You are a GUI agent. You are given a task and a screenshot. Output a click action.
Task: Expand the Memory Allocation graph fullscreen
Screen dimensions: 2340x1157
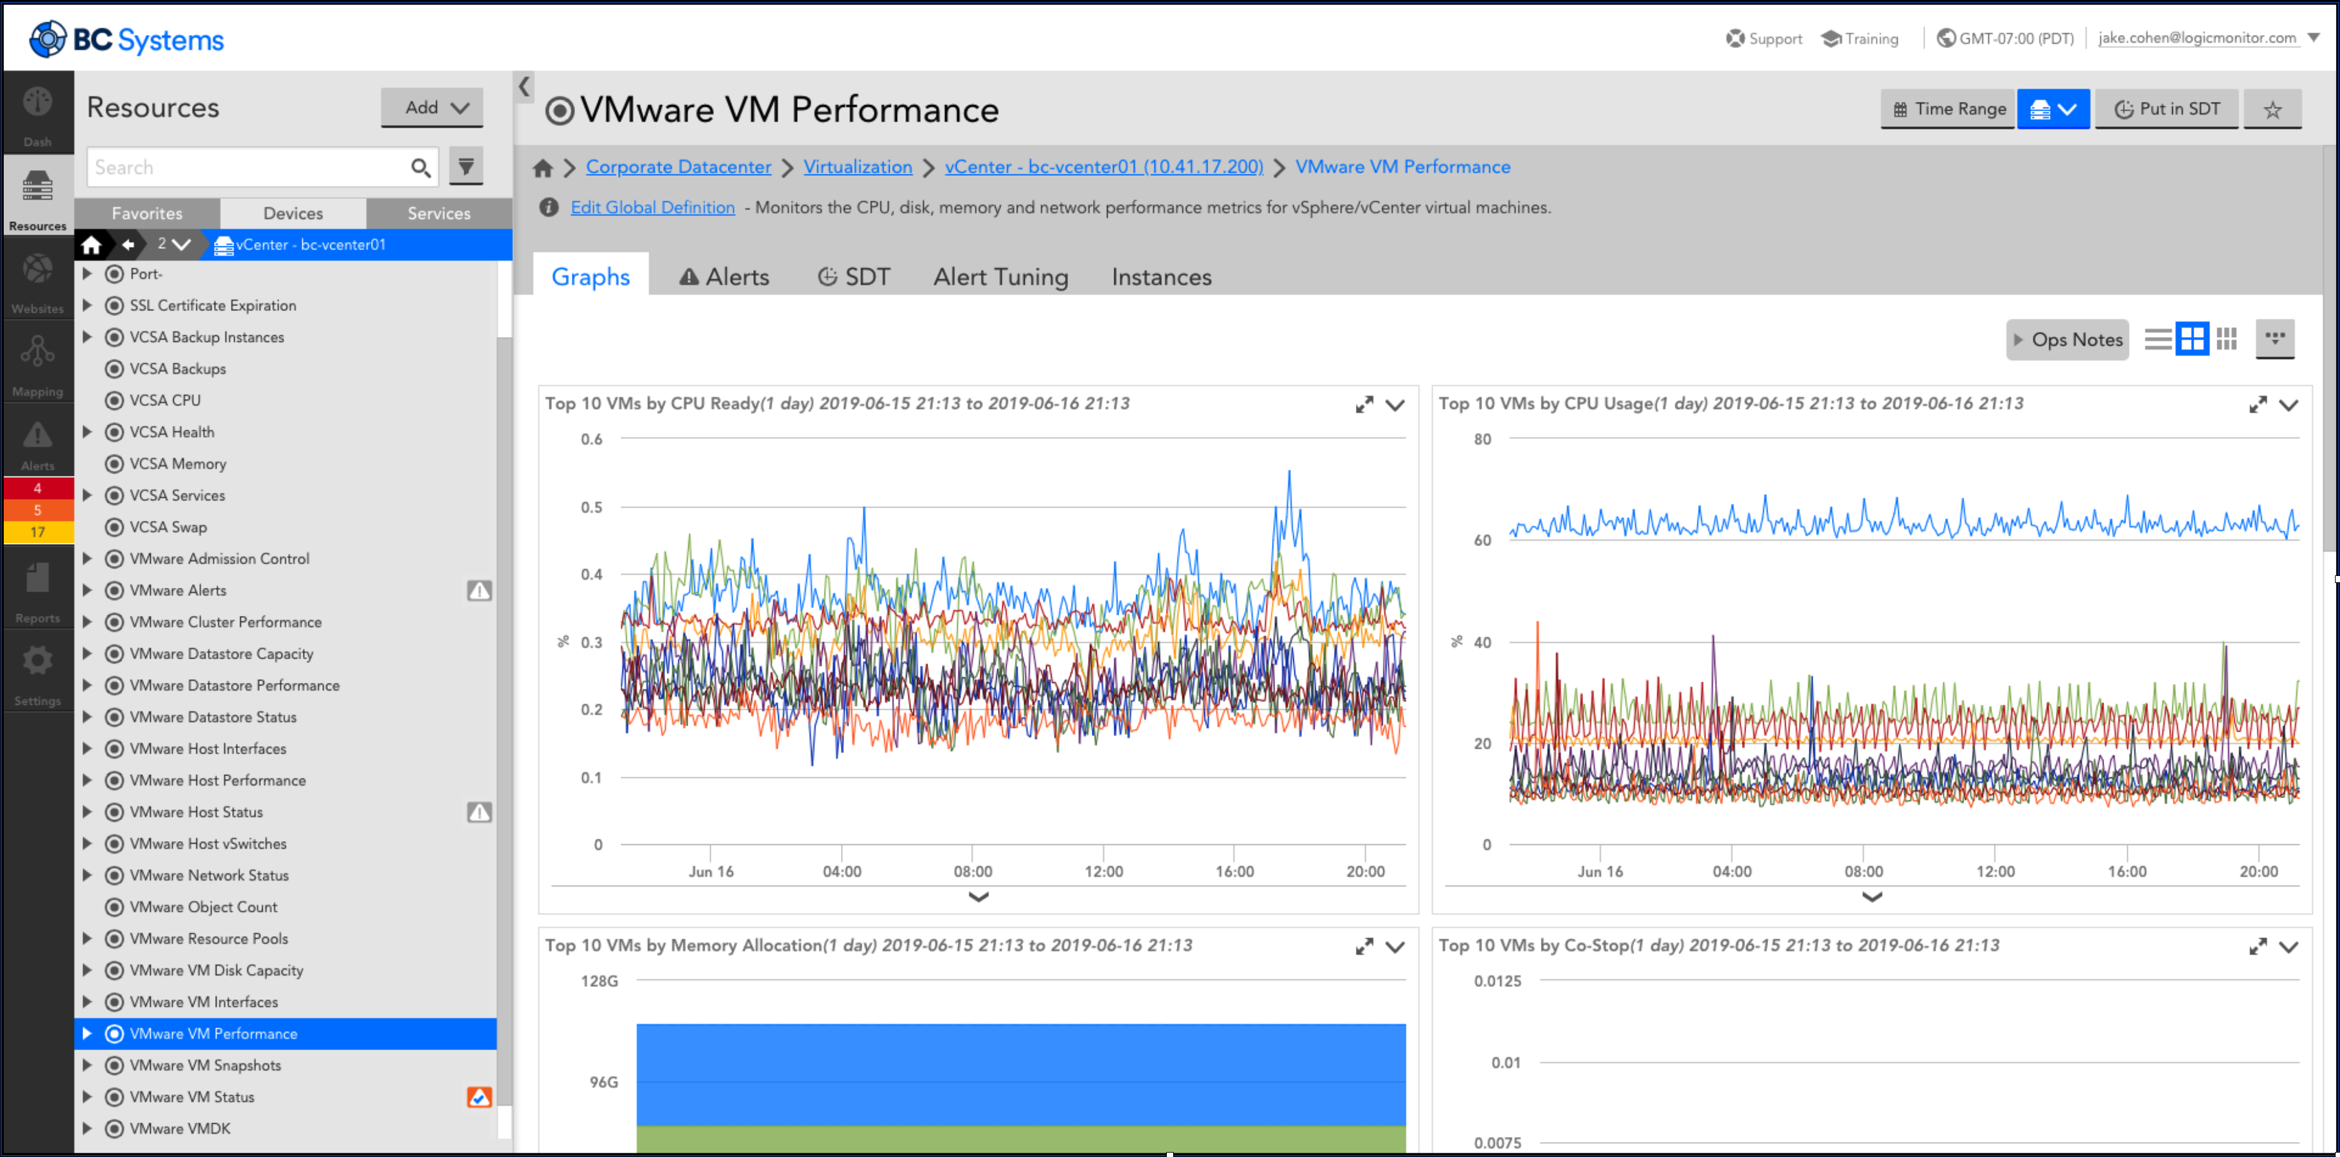1363,947
